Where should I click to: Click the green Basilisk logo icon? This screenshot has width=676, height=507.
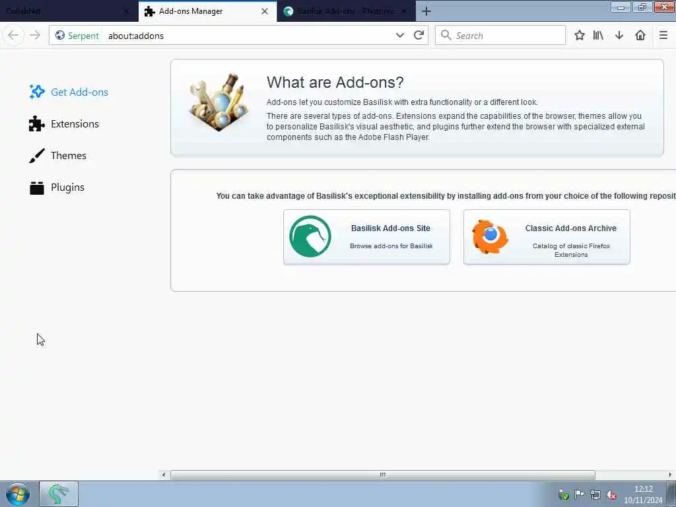coord(310,236)
